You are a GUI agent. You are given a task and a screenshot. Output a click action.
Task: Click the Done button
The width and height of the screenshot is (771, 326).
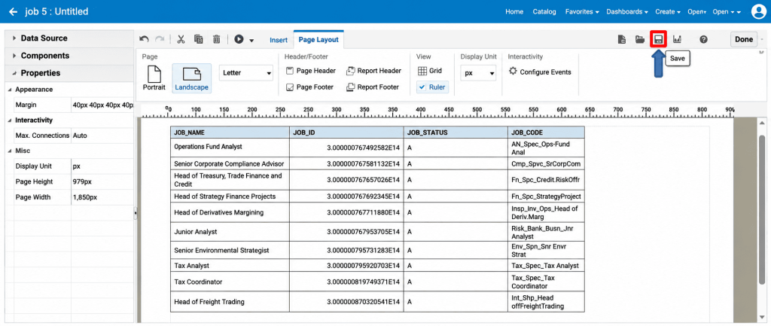[744, 39]
